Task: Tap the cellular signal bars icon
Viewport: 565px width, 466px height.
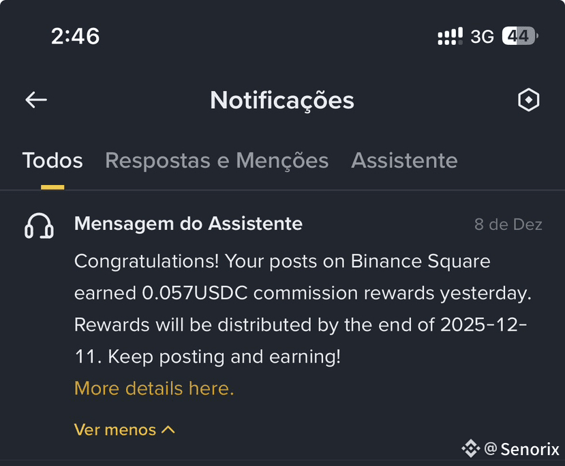Action: pos(450,36)
